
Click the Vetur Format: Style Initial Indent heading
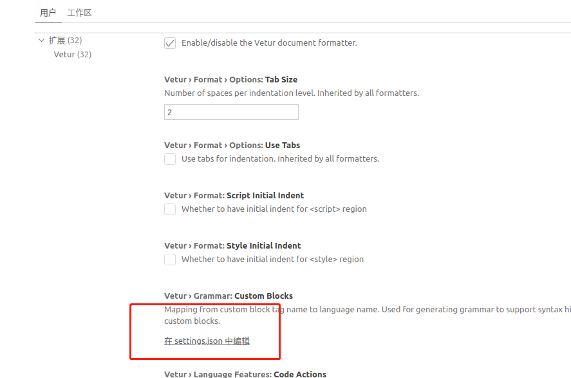click(232, 245)
